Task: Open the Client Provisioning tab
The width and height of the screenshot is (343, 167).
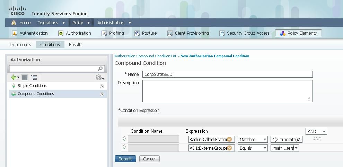Action: coord(192,33)
